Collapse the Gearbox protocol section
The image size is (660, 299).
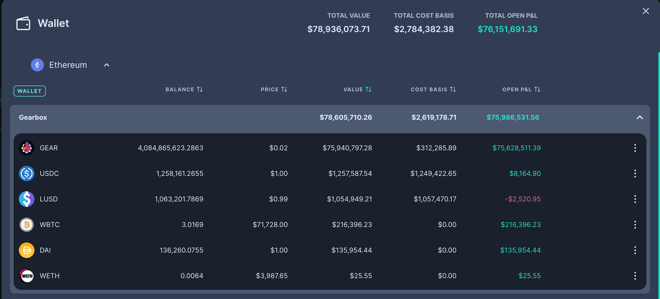tap(640, 117)
